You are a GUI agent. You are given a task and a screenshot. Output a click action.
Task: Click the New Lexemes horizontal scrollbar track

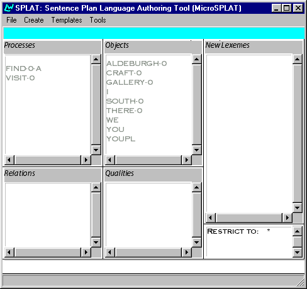[x=249, y=218]
